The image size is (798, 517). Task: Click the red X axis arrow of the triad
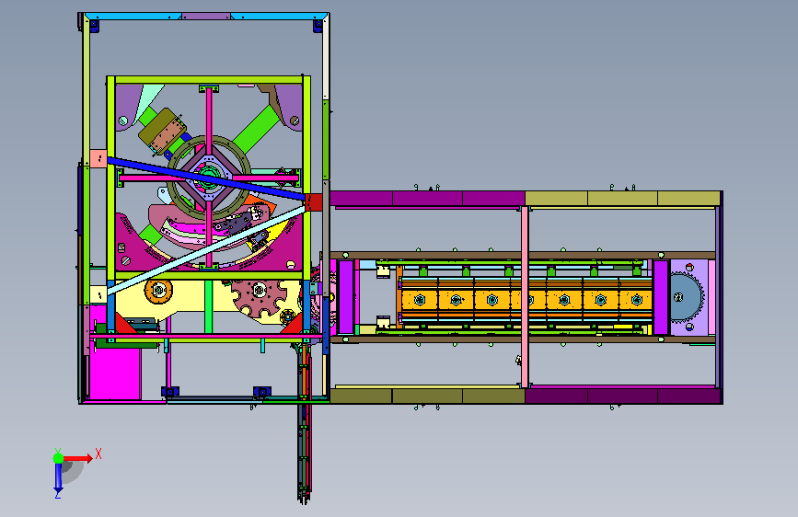click(78, 458)
